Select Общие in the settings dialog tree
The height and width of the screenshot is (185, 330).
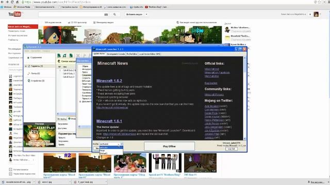pyautogui.click(x=85, y=66)
